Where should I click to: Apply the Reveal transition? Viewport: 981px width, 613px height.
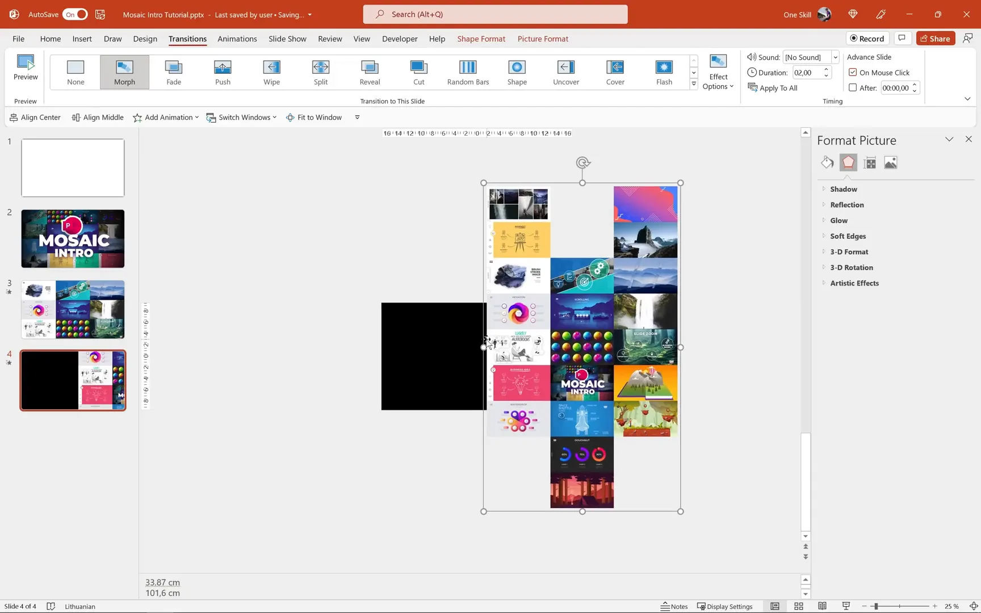[x=370, y=72]
